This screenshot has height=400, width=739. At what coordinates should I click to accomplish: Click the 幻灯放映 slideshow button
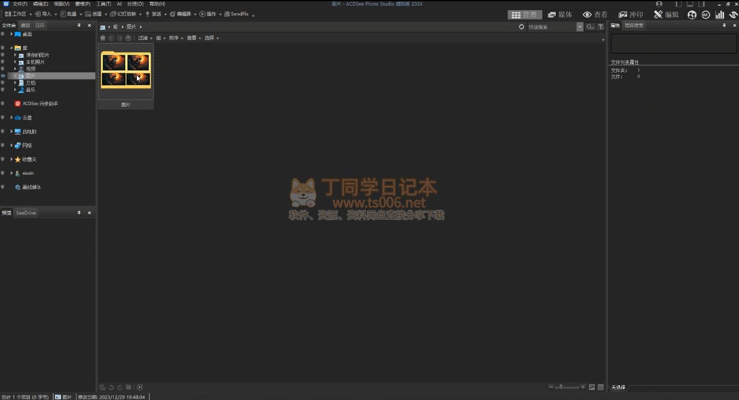pos(126,14)
